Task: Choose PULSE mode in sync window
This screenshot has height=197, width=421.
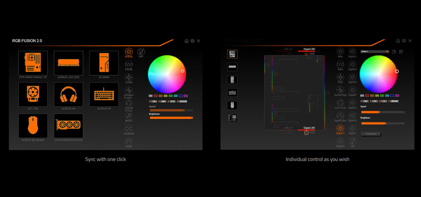Action: (x=129, y=66)
